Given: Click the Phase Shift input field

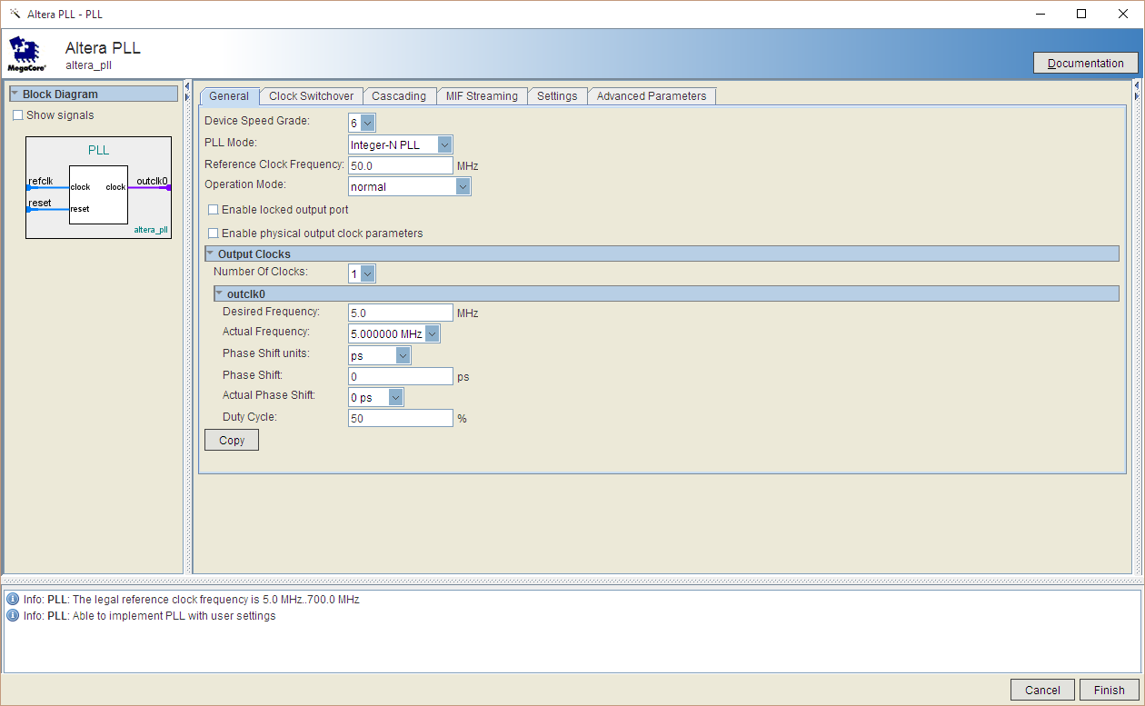Looking at the screenshot, I should [401, 376].
